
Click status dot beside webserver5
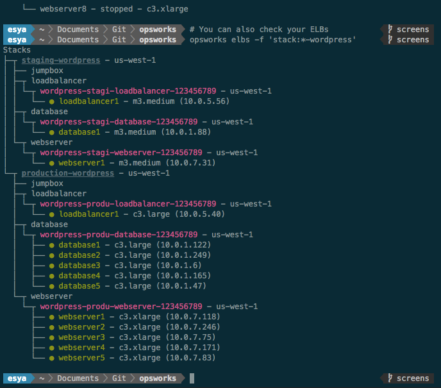pos(52,358)
